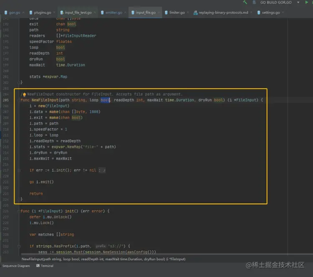313x277 pixels.
Task: Close the limiter.go tab
Action: 188,13
